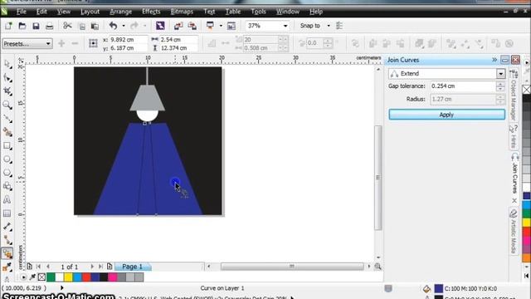
Task: Click the Export icon
Action: [192, 26]
